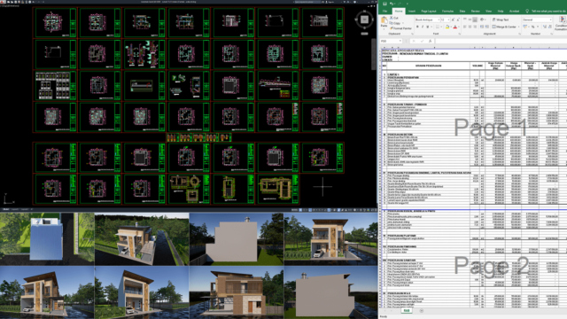Screen dimensions: 567x319
Task: Click the Insert Function fx icon
Action: [431, 42]
